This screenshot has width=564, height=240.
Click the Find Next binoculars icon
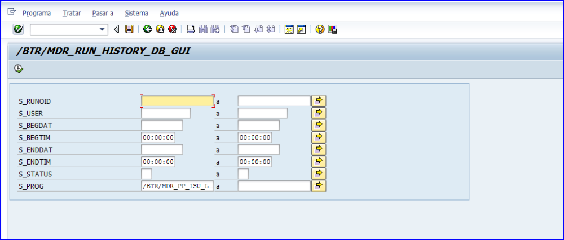(215, 29)
